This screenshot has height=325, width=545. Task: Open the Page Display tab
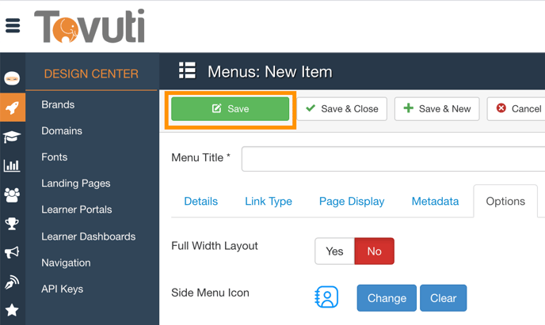[x=352, y=202]
